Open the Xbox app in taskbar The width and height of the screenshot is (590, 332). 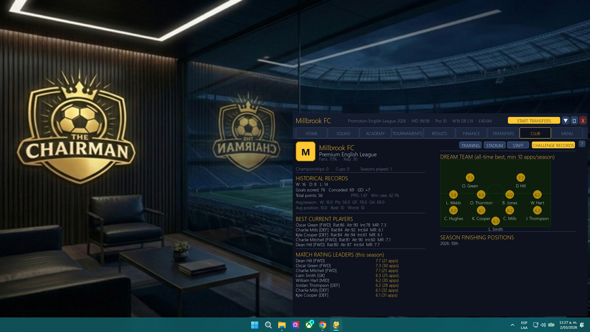(309, 325)
